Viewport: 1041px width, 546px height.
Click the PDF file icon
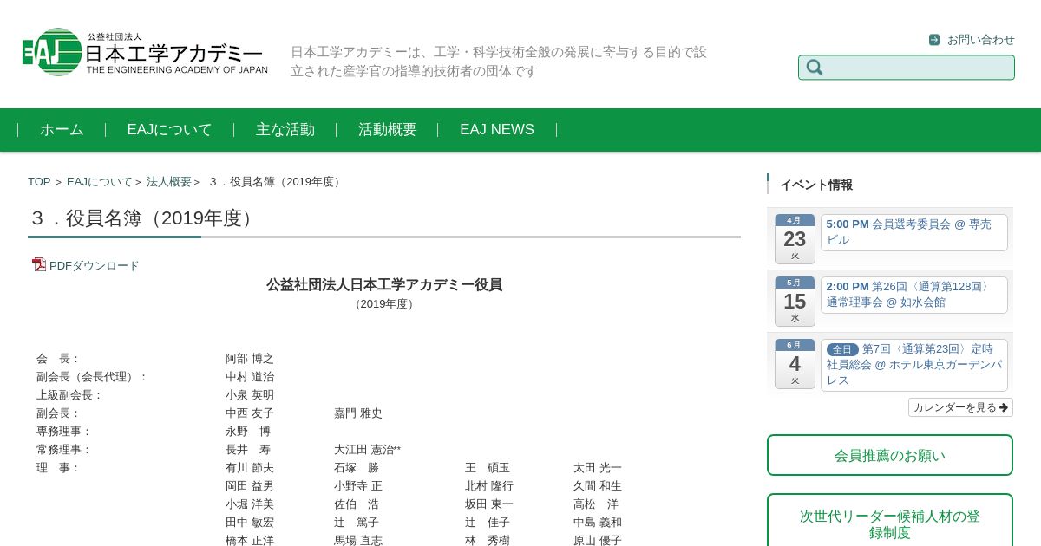pos(39,264)
